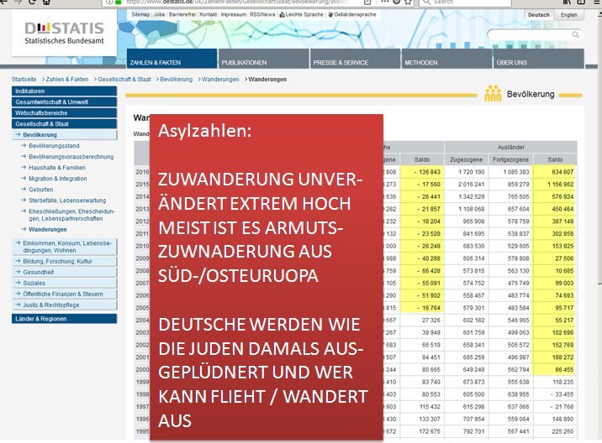Image resolution: width=602 pixels, height=443 pixels.
Task: Click the arrow icon beside Geburten
Action: click(x=22, y=190)
